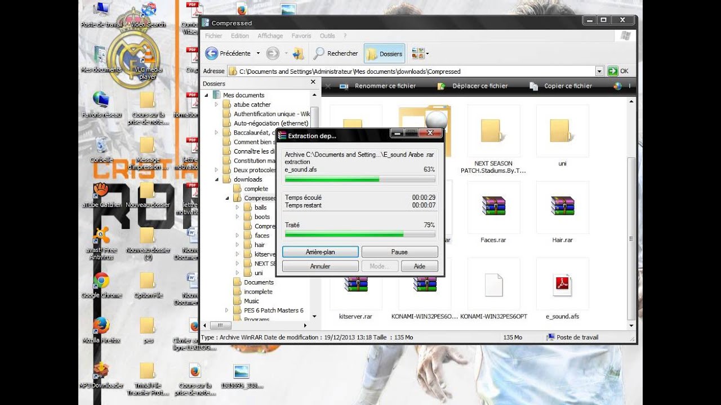Click the Aide button in extraction dialog
Screen dimensions: 721x405
[419, 266]
